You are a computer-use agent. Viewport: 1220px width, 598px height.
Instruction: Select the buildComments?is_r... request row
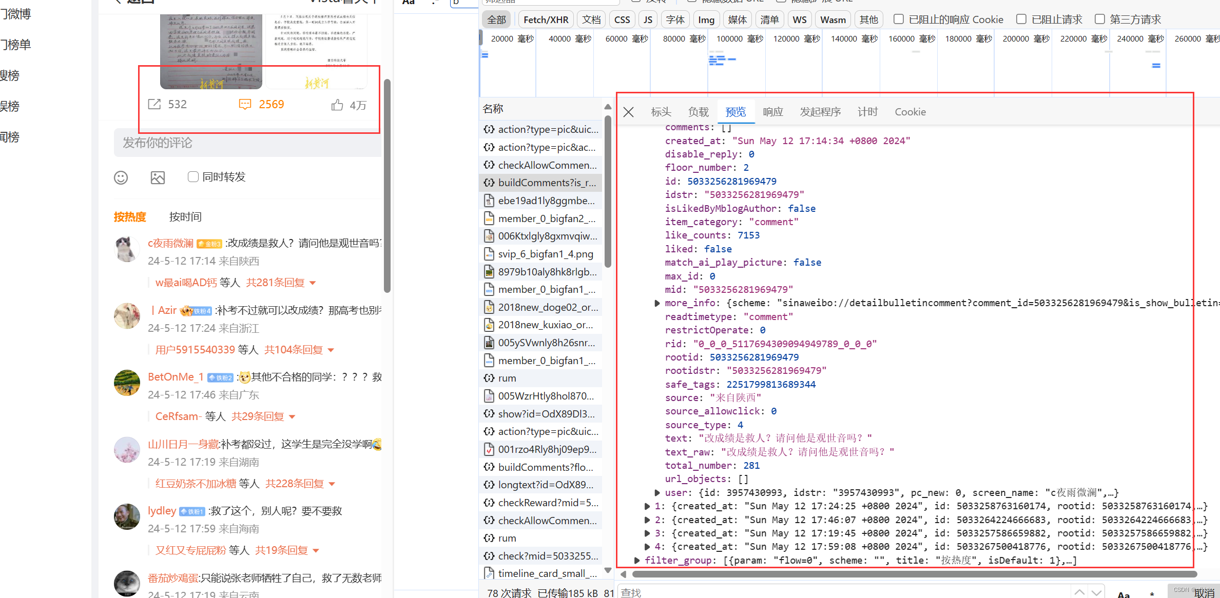pos(540,183)
